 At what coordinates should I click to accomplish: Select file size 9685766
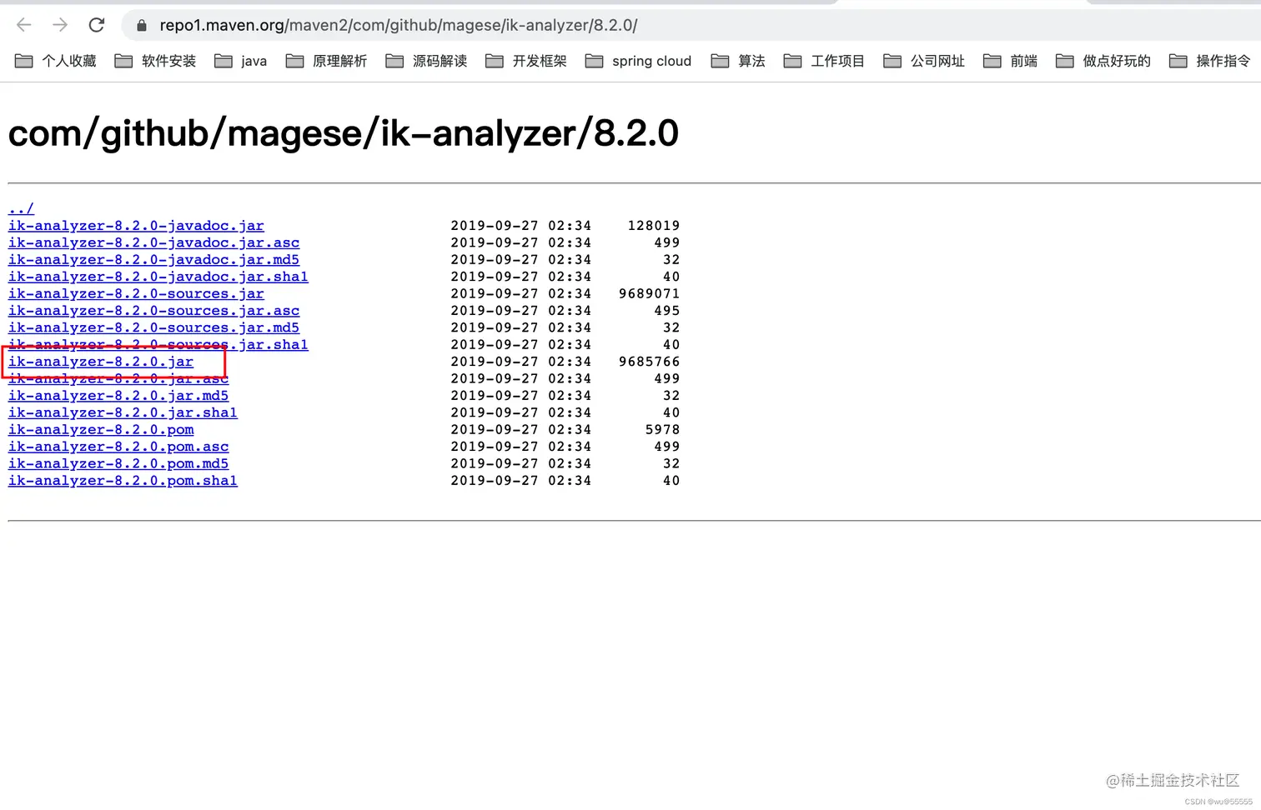point(649,362)
